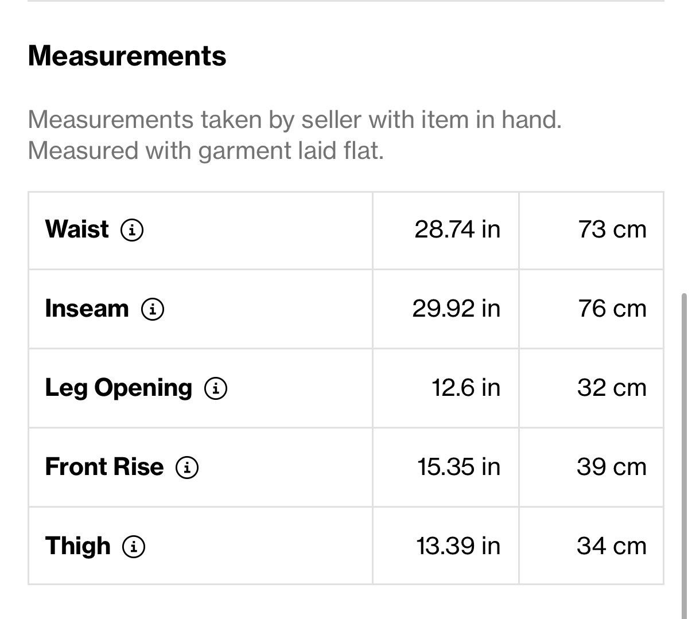
Task: Click the 28.74 in waist value
Action: pyautogui.click(x=457, y=229)
